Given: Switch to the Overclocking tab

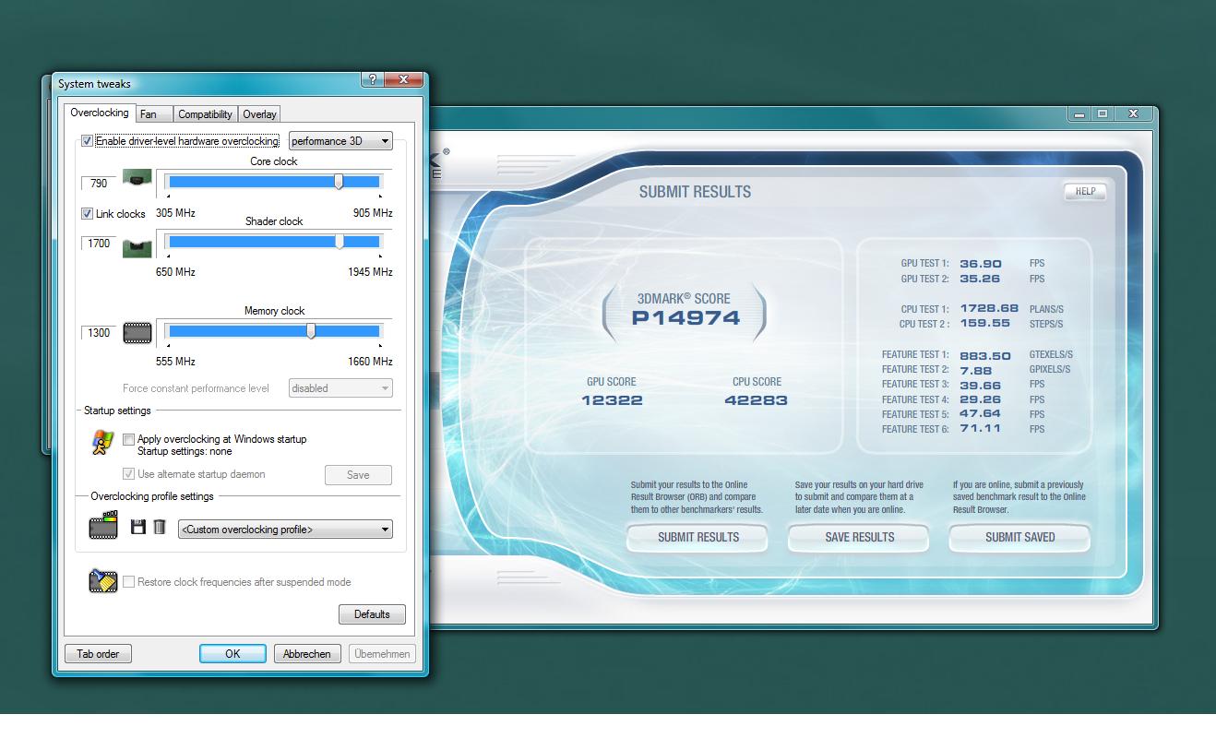Looking at the screenshot, I should (100, 113).
